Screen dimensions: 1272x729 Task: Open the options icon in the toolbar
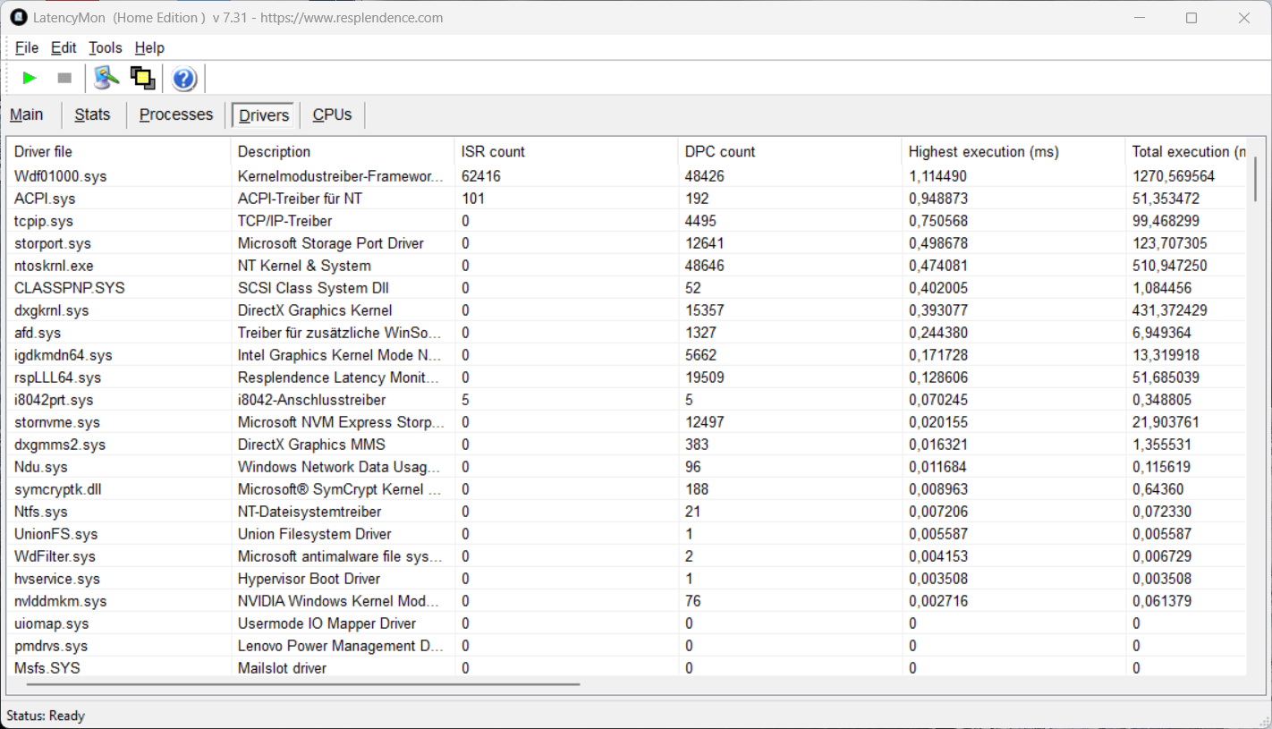pos(106,79)
